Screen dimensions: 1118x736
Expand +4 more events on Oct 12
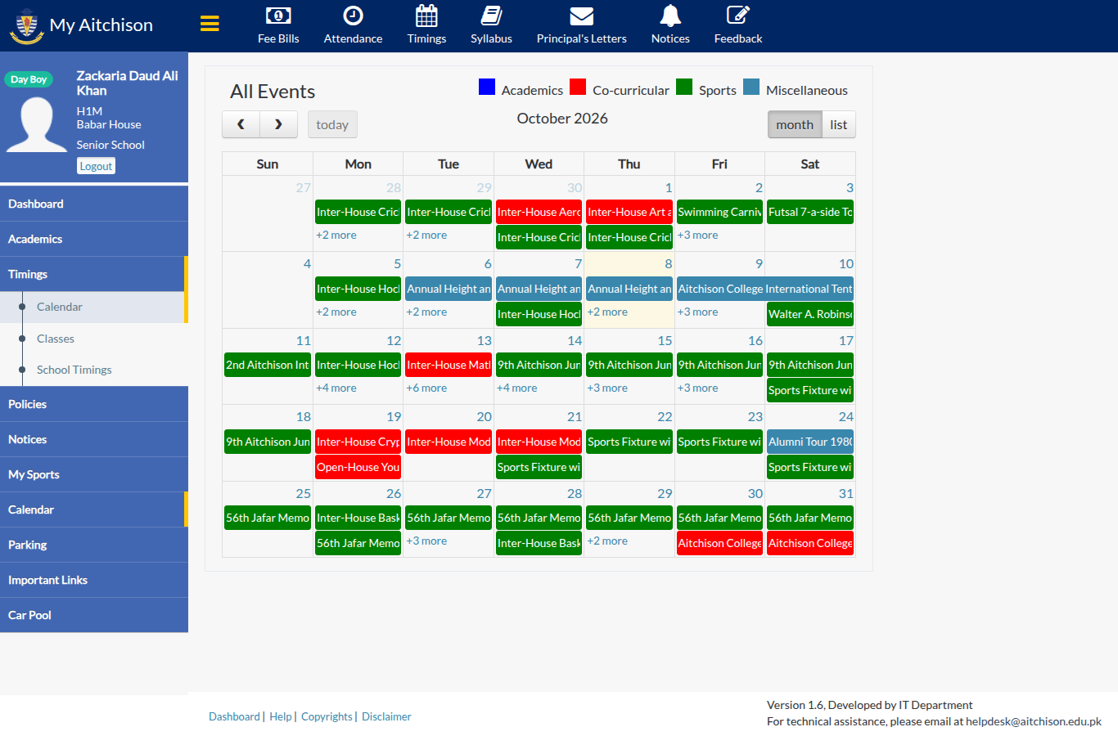pyautogui.click(x=336, y=388)
